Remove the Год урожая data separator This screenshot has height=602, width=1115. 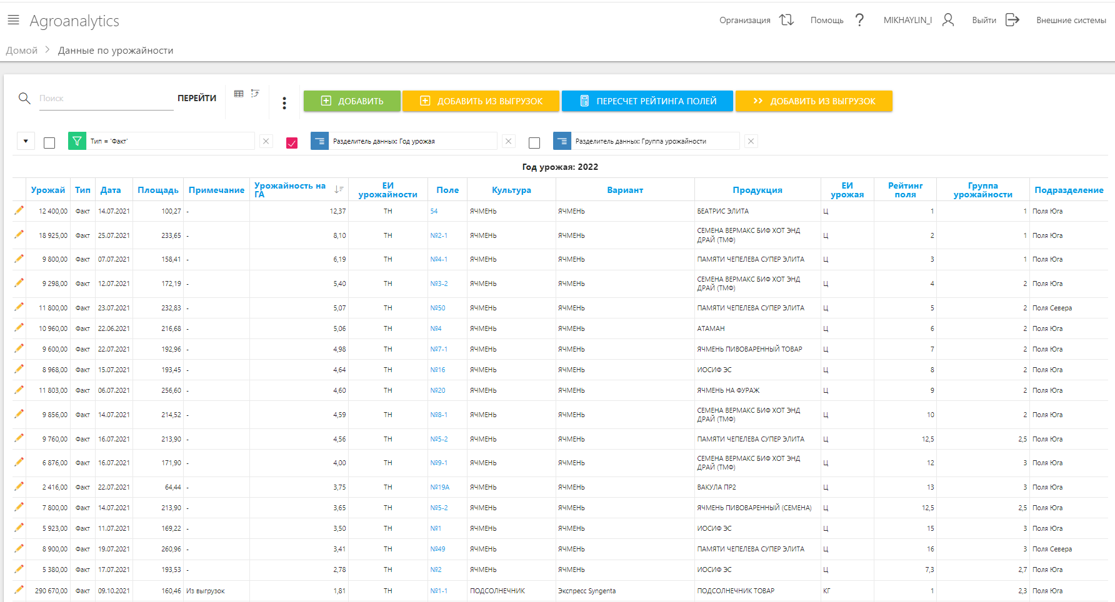pyautogui.click(x=509, y=141)
